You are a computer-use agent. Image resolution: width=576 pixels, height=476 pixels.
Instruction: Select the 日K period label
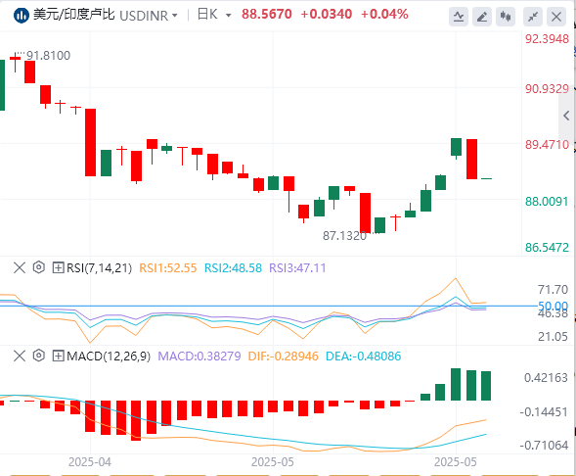coord(207,15)
